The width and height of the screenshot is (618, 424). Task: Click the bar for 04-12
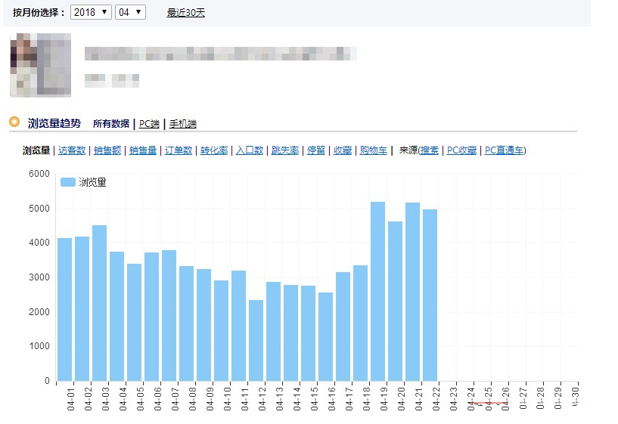pyautogui.click(x=256, y=340)
